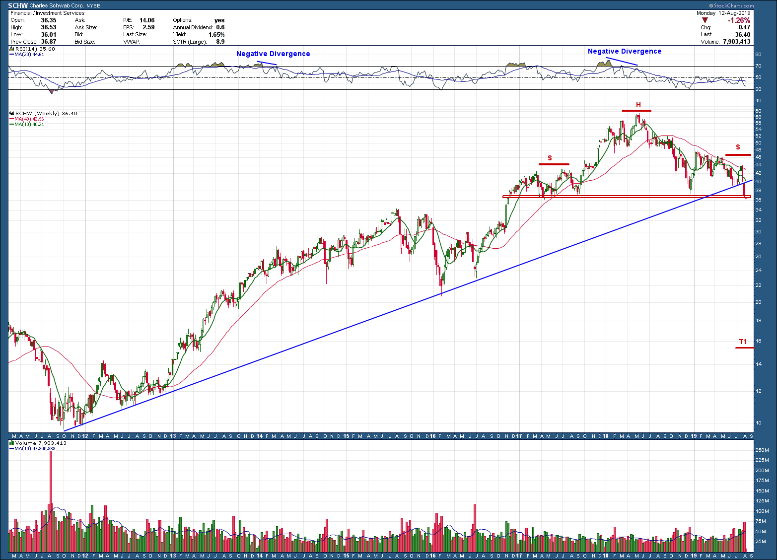Click the Annual Dividend value 0.6
This screenshot has width=777, height=560.
220,27
